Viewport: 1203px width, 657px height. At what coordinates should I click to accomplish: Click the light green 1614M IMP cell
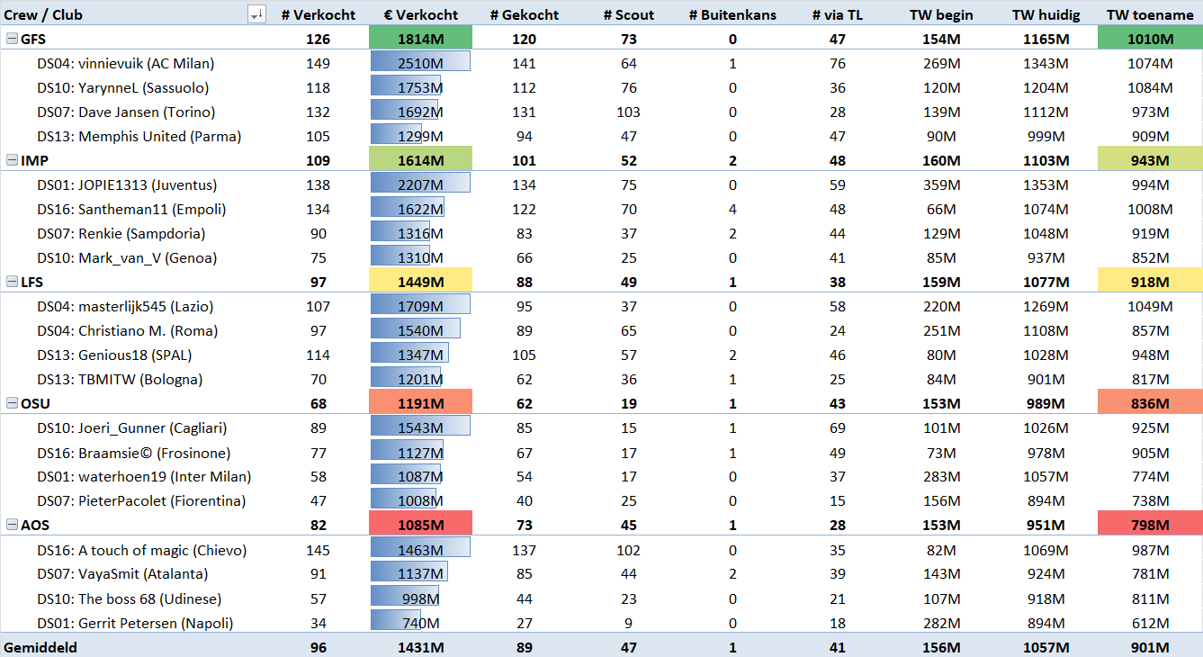click(421, 160)
